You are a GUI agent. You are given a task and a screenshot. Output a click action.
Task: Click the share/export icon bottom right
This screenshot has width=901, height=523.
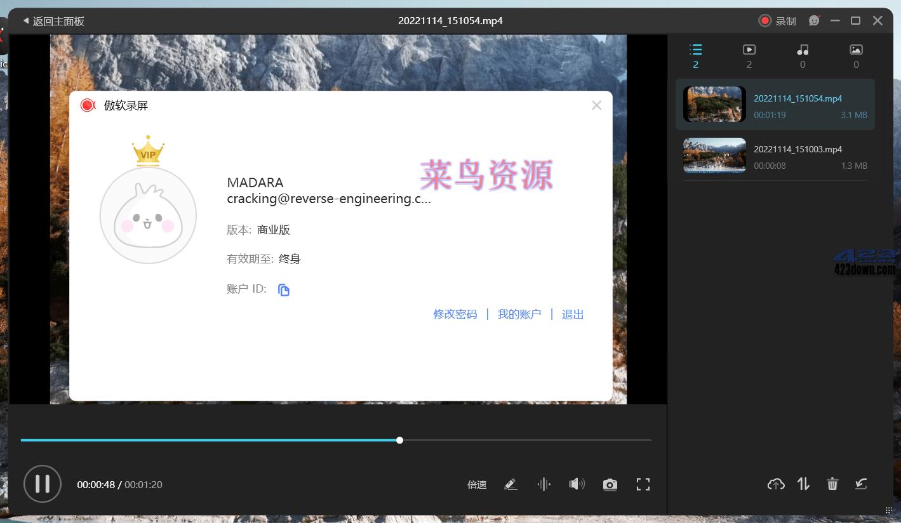(861, 484)
